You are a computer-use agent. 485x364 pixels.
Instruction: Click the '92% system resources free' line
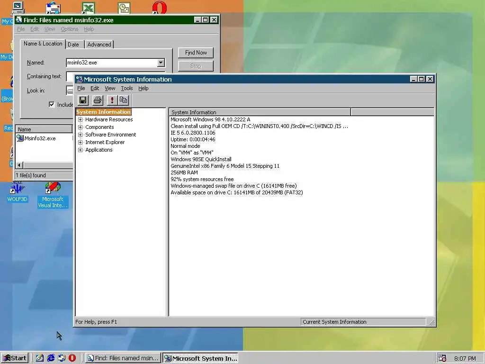[x=202, y=179]
